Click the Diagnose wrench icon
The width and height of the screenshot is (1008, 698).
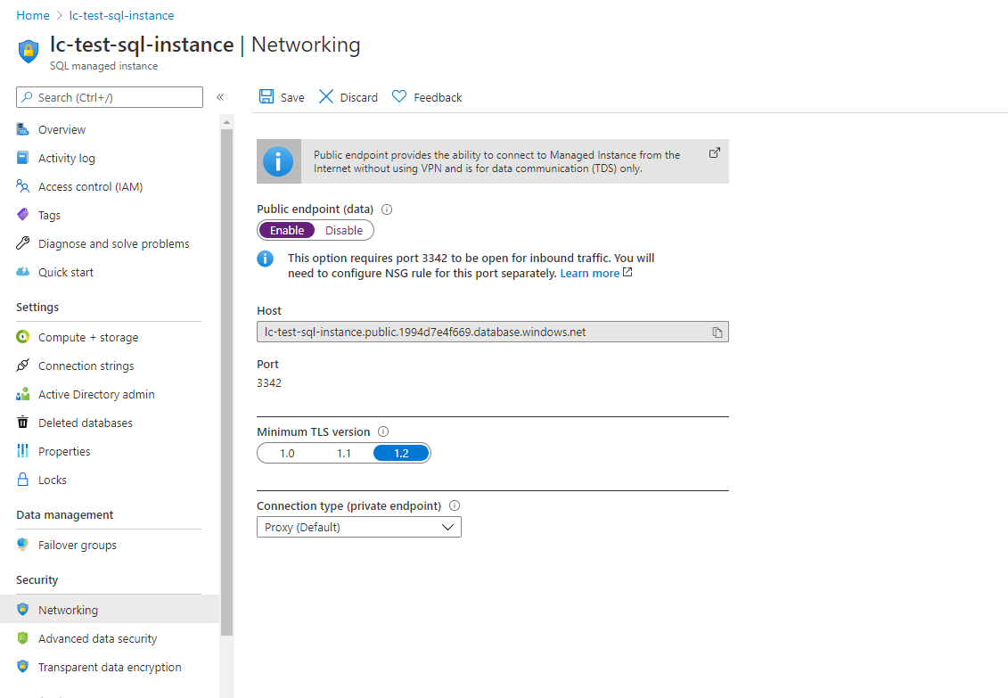[22, 243]
